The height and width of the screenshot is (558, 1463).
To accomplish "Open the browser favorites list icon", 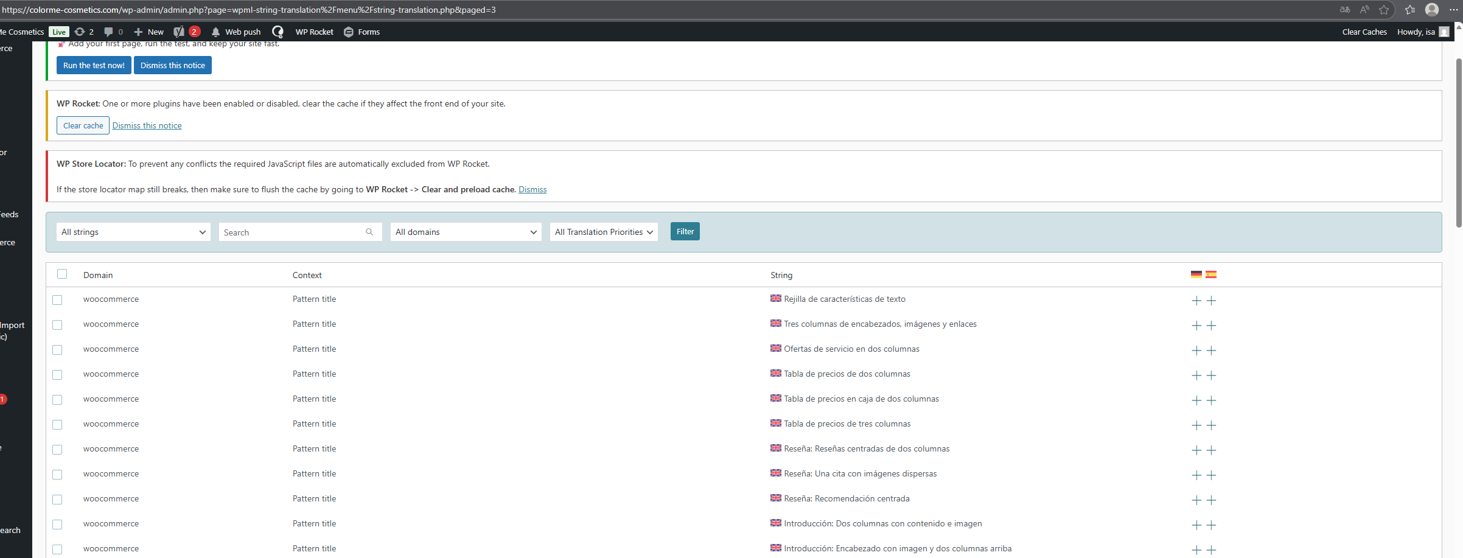I will pos(1410,10).
